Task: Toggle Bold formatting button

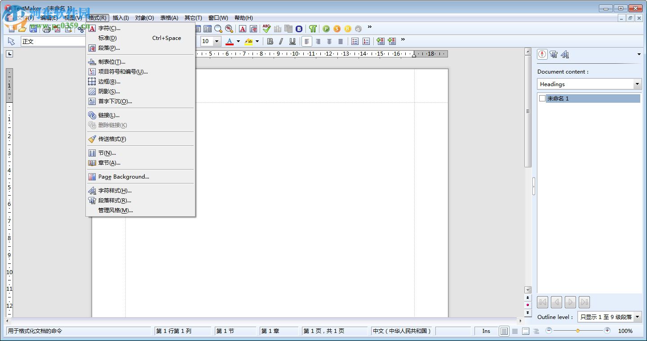Action: pos(270,41)
